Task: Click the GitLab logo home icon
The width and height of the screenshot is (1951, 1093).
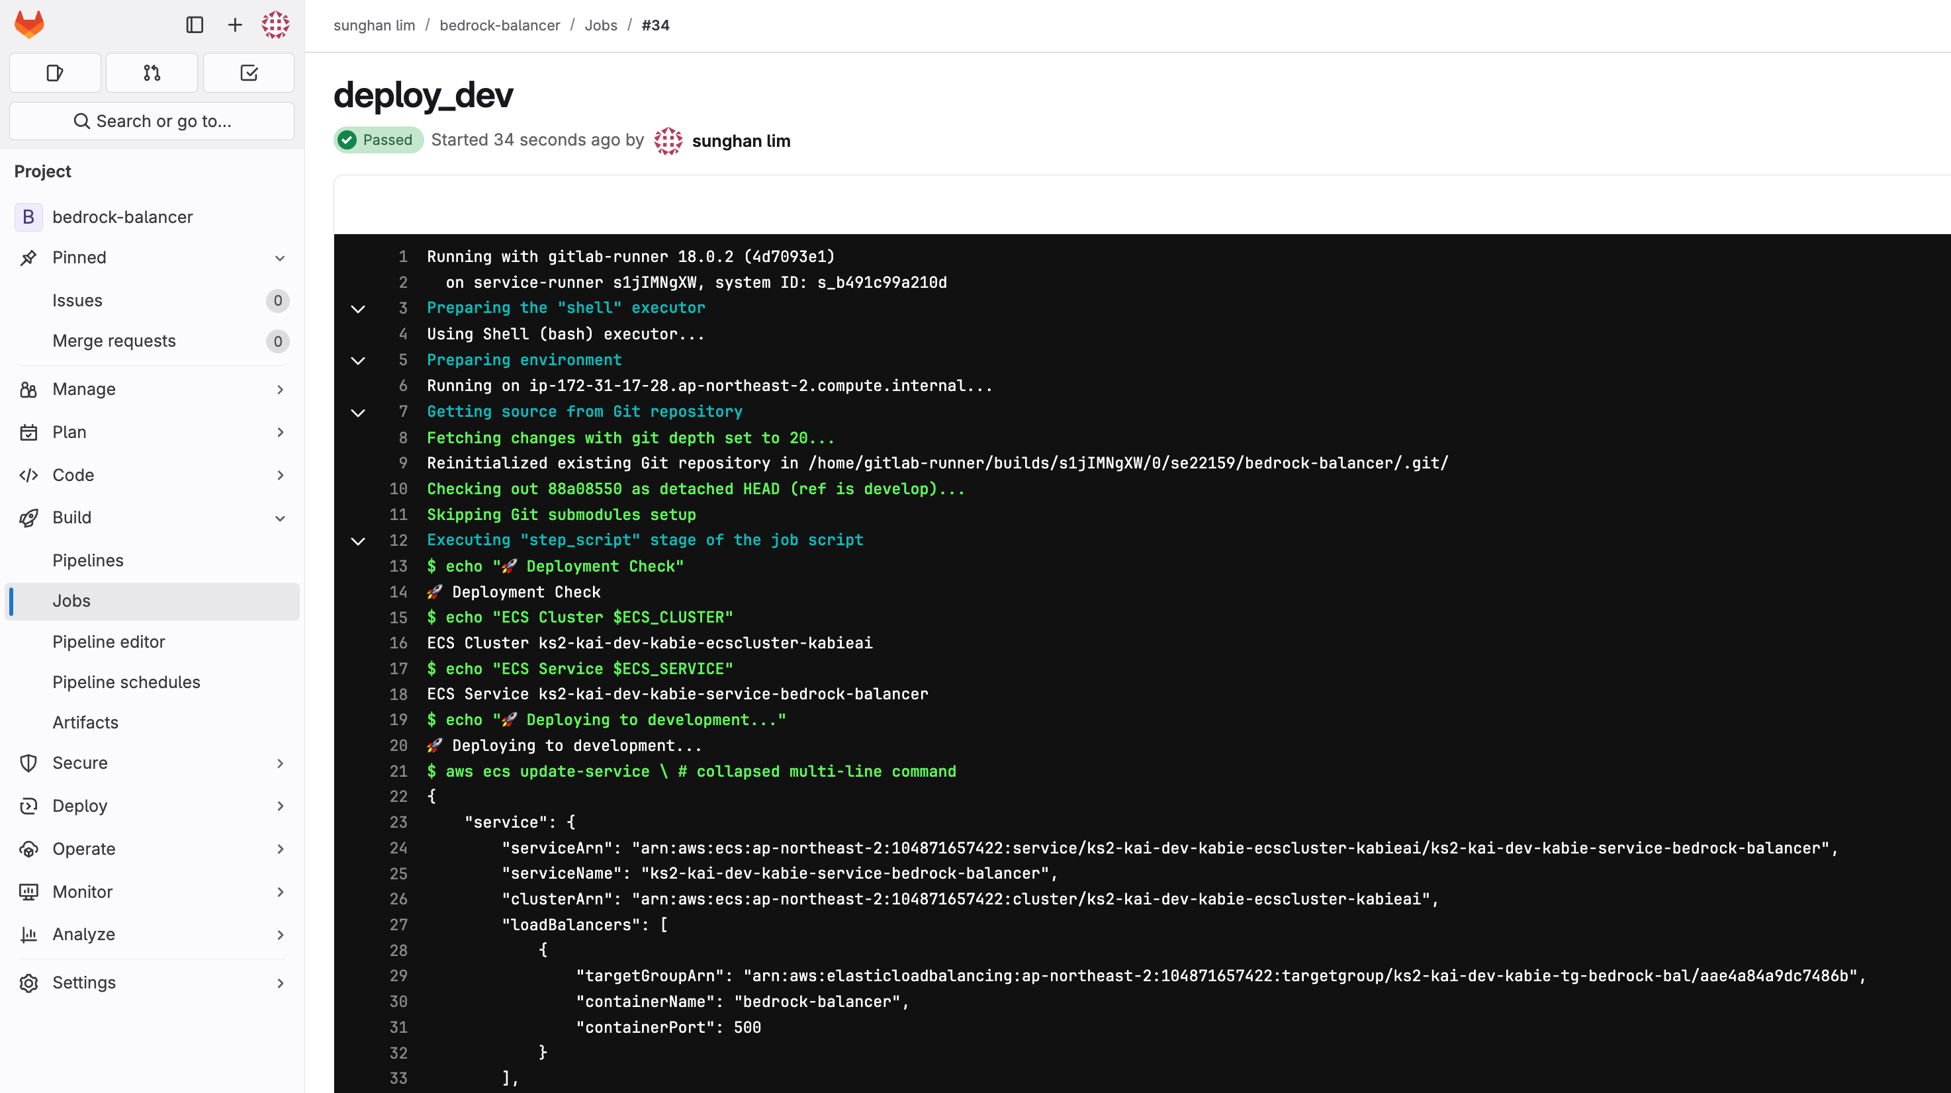Action: coord(30,24)
